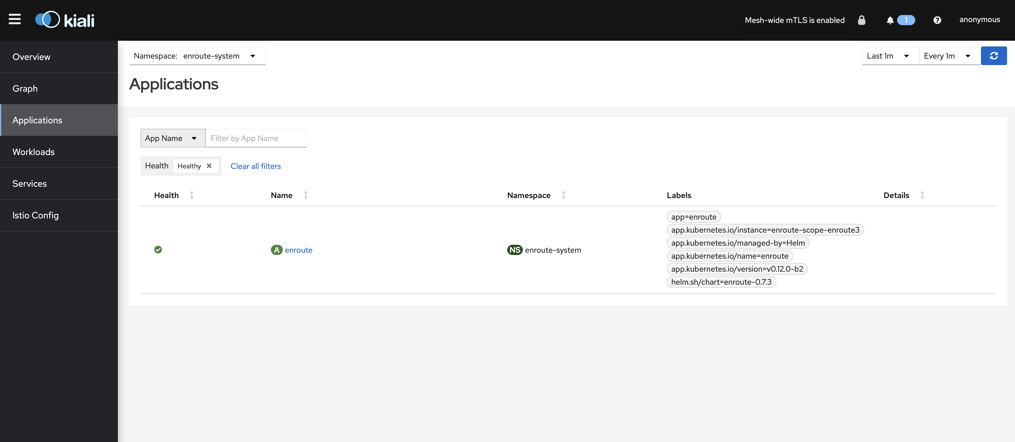1015x442 pixels.
Task: Toggle the blue enable/disable switch
Action: click(x=906, y=20)
